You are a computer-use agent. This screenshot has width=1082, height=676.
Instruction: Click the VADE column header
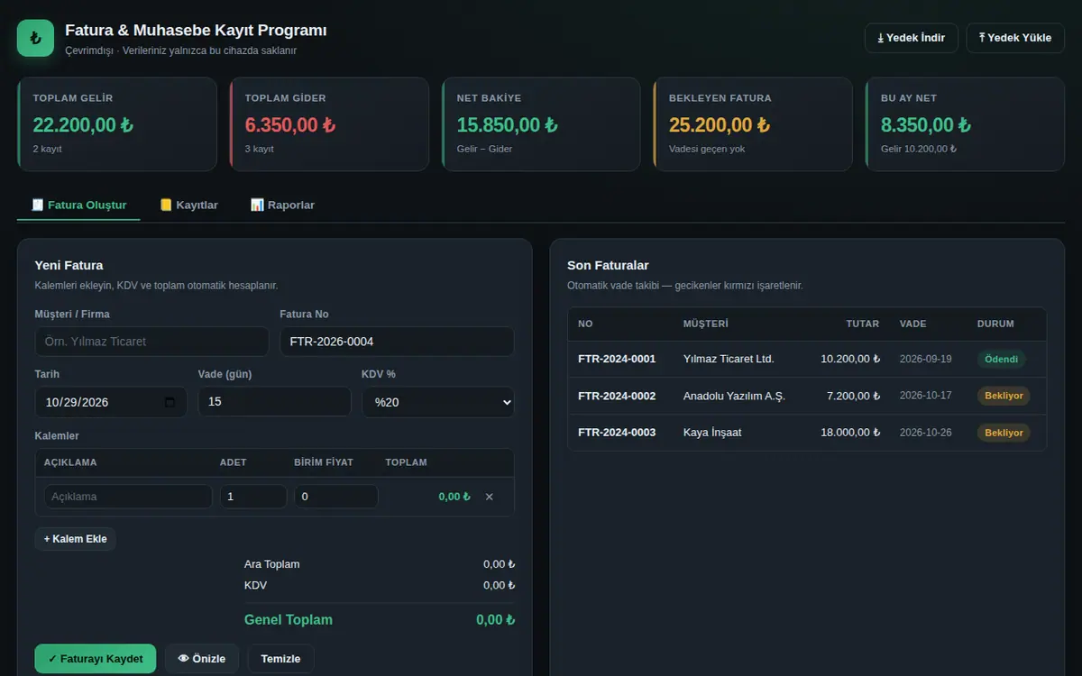pyautogui.click(x=912, y=324)
